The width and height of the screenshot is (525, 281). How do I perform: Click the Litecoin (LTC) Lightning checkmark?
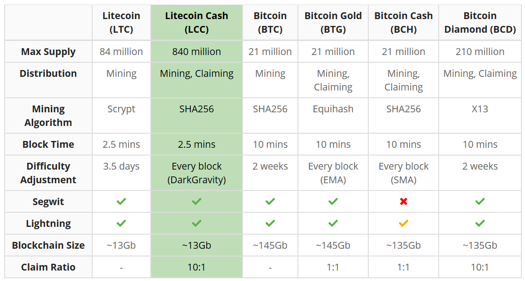(x=121, y=223)
